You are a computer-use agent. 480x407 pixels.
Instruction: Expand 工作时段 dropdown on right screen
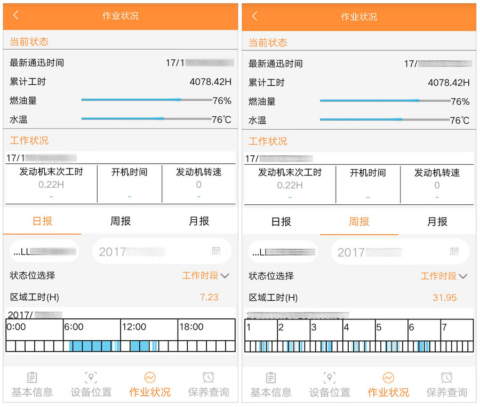pyautogui.click(x=444, y=276)
